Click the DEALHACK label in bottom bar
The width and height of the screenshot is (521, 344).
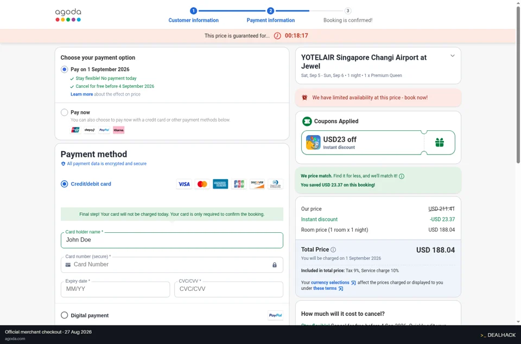point(498,335)
